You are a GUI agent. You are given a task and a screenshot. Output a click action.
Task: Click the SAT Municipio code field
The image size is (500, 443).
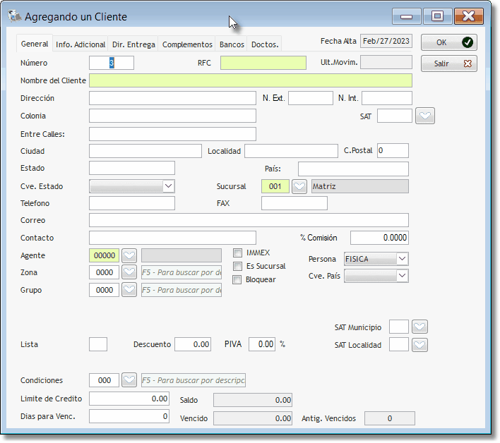399,327
